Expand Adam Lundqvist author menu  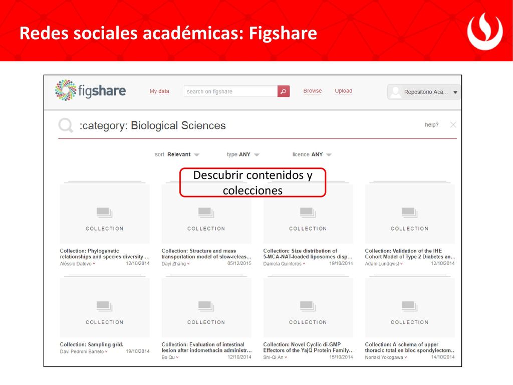point(401,264)
